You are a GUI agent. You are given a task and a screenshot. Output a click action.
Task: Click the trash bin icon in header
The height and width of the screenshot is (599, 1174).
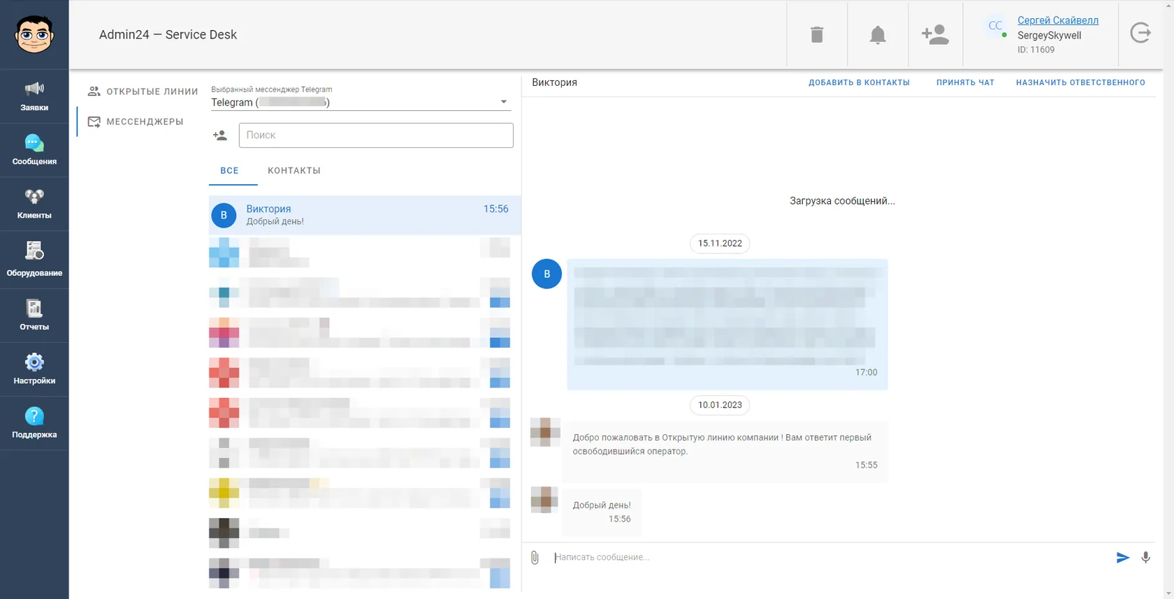coord(817,34)
